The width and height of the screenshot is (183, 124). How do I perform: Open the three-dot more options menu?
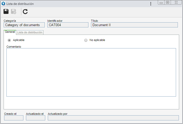pyautogui.click(x=151, y=4)
